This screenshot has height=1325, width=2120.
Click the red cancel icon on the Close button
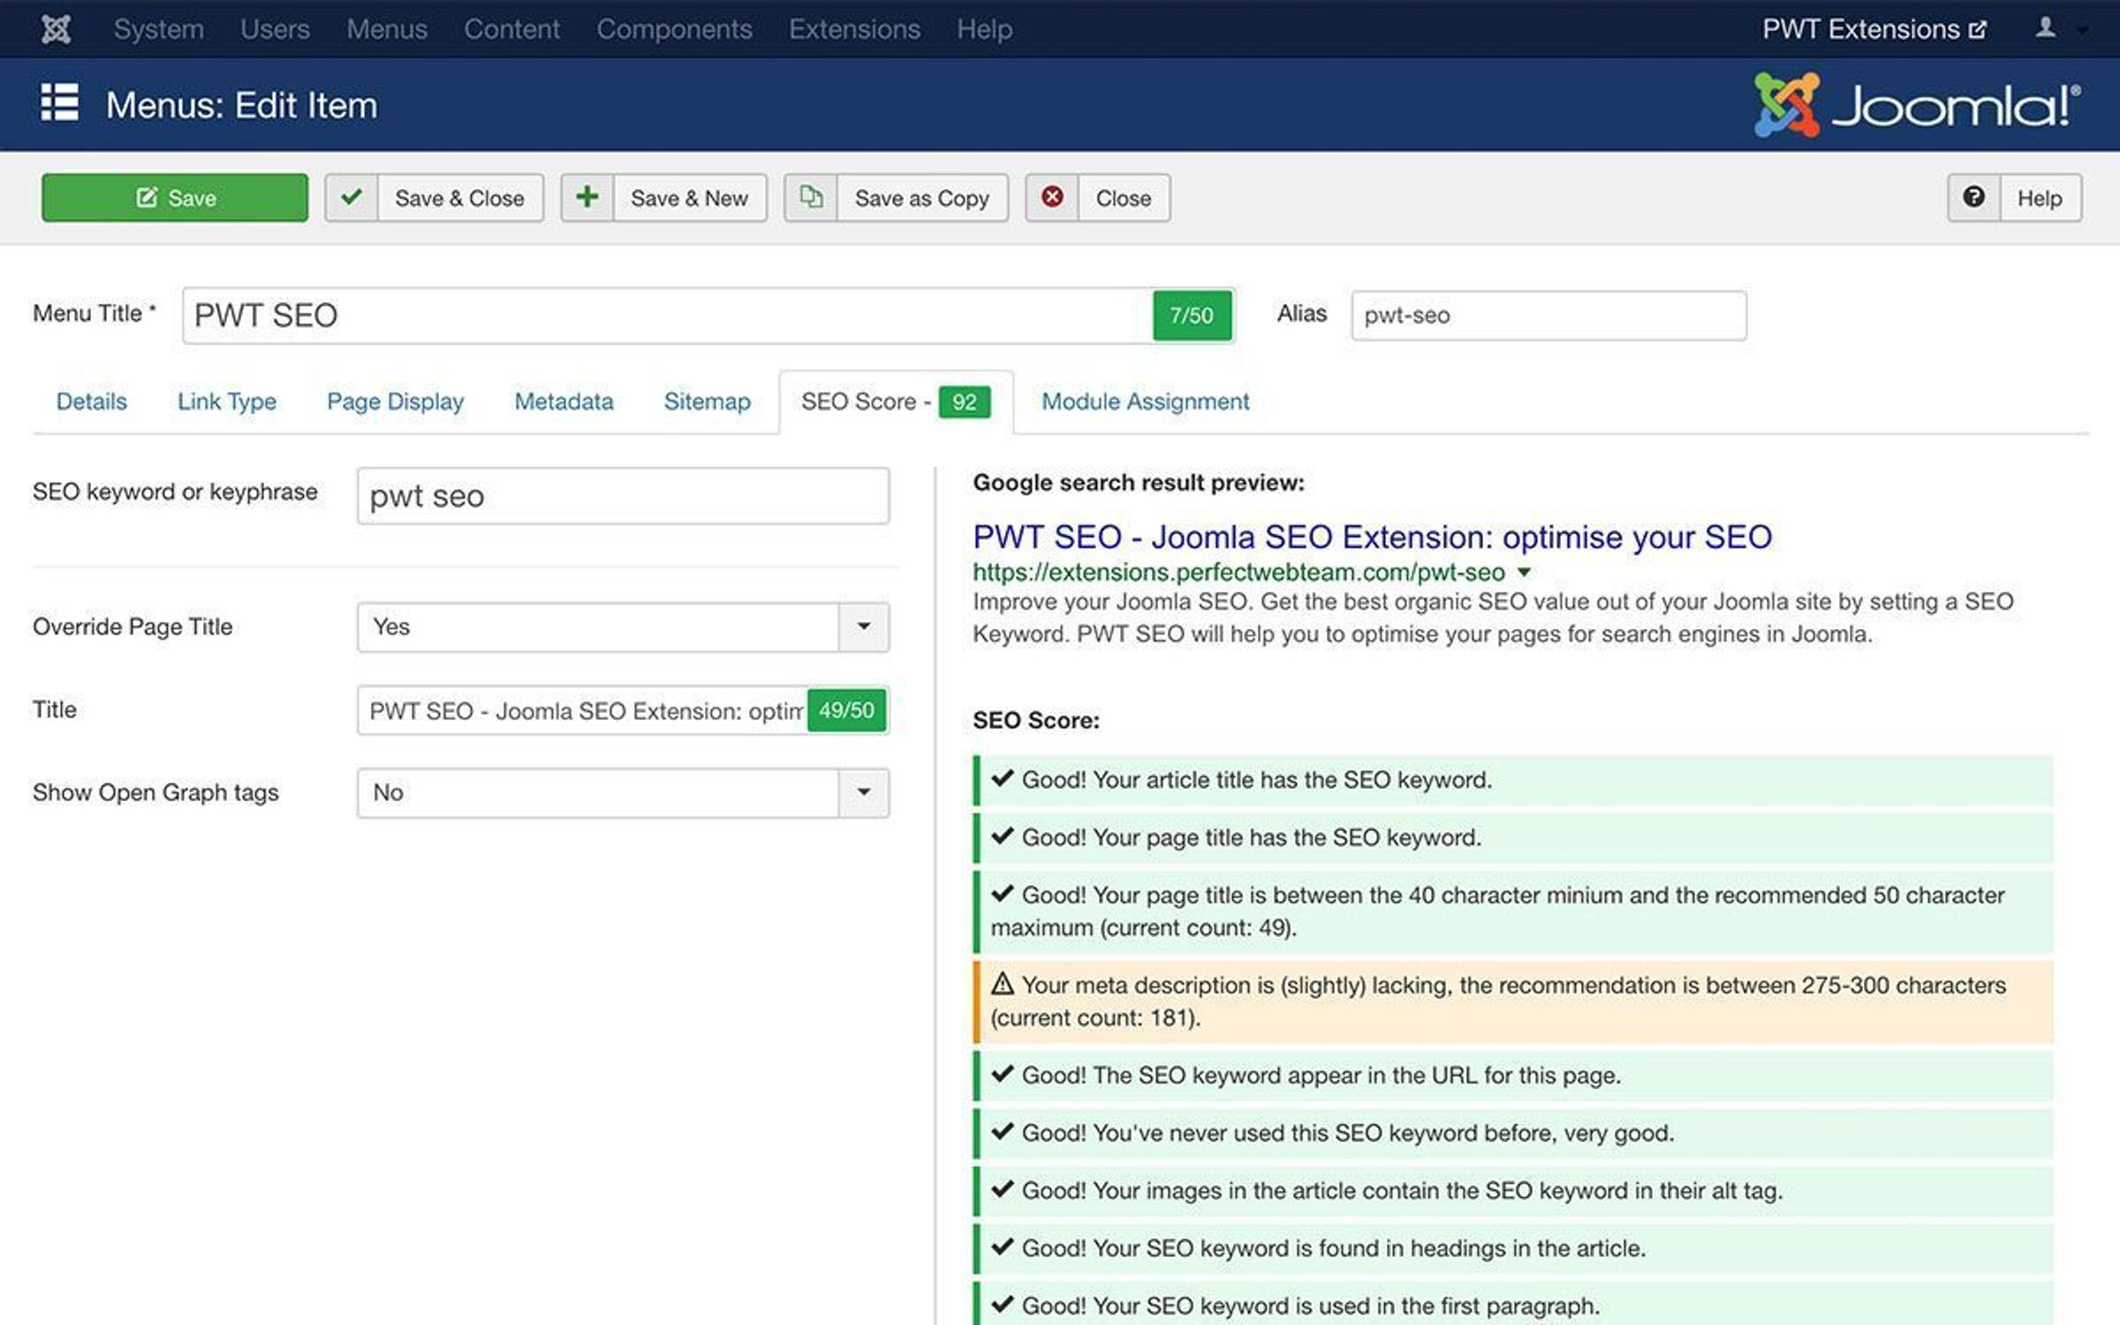pyautogui.click(x=1052, y=198)
